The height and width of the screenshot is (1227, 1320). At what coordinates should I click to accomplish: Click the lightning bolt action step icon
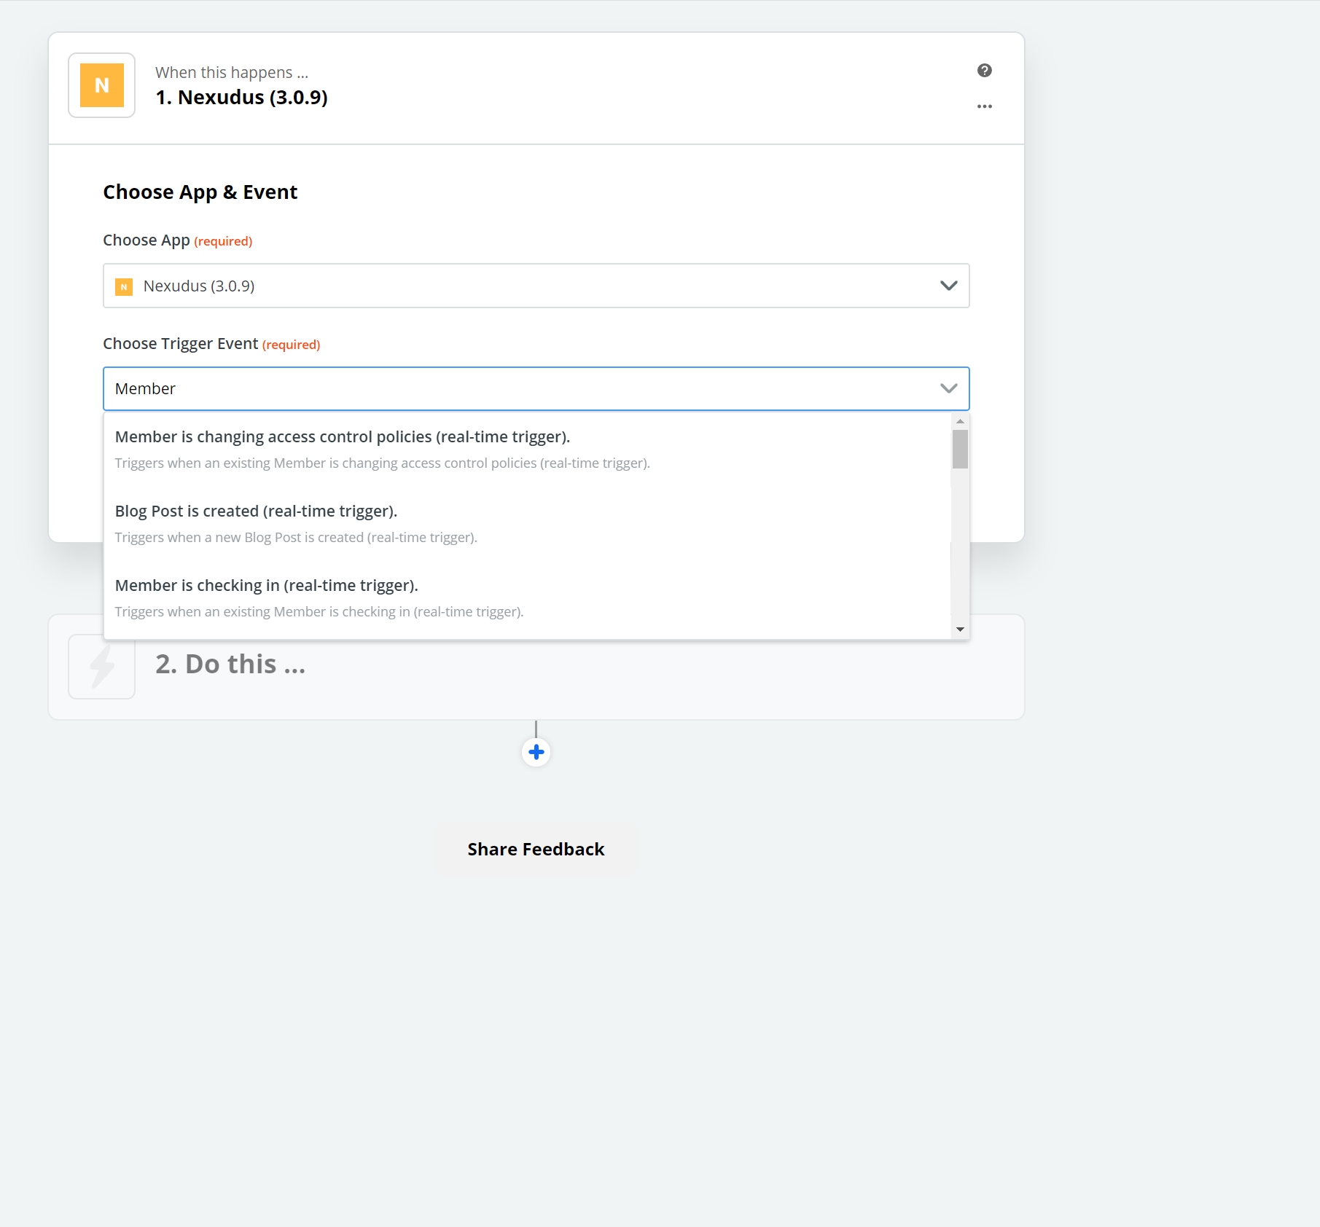coord(101,667)
